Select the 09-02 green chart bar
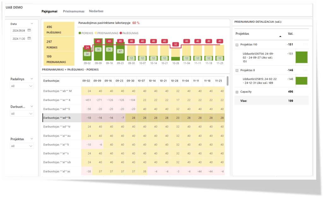323x197 pixels. pos(87,54)
